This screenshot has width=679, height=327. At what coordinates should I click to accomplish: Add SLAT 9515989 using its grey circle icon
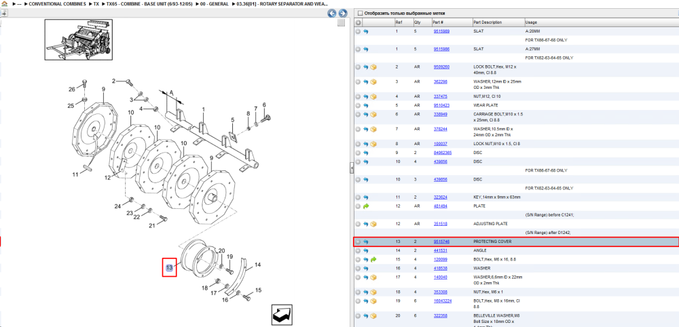(358, 32)
